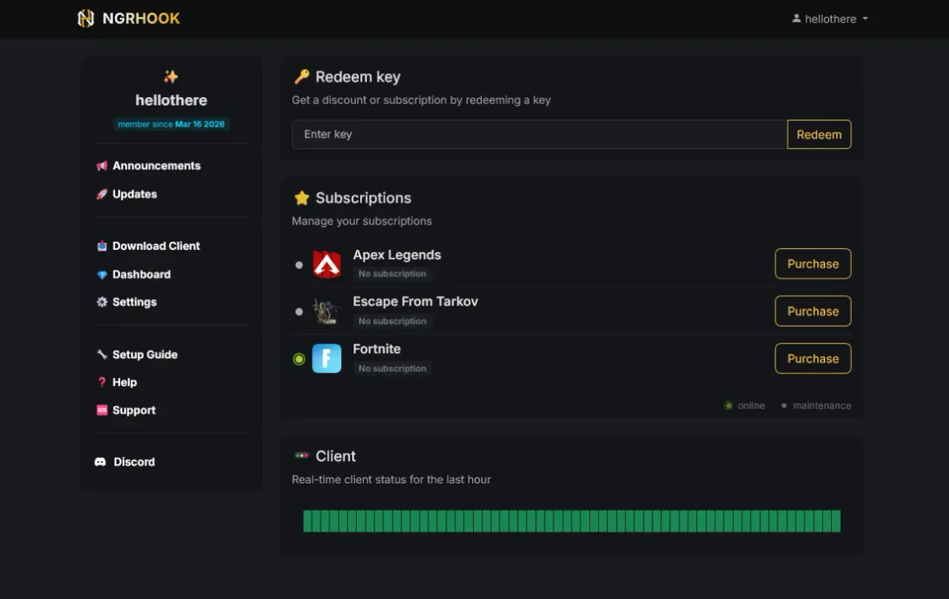The image size is (949, 599).
Task: Click the Fortnite green online status indicator
Action: tap(299, 359)
